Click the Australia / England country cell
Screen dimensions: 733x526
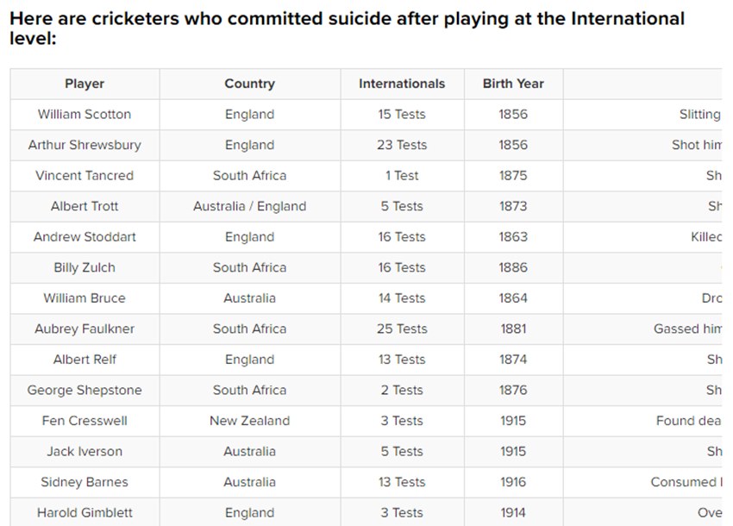pyautogui.click(x=249, y=206)
